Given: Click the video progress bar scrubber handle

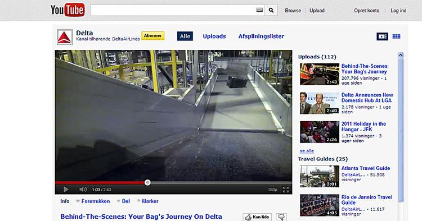Looking at the screenshot, I should (x=147, y=183).
